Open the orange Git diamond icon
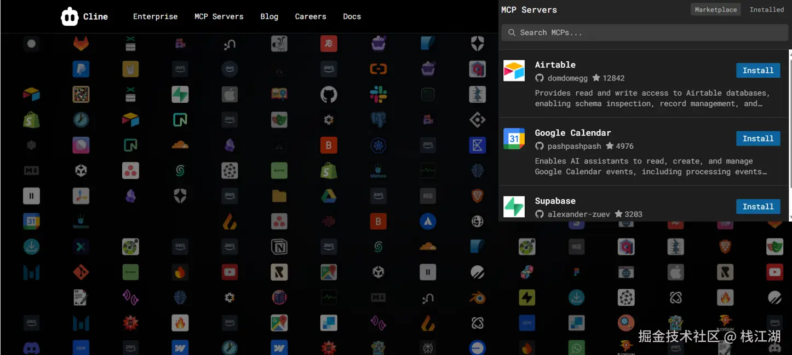Screen dimensions: 792x355 [x=81, y=272]
